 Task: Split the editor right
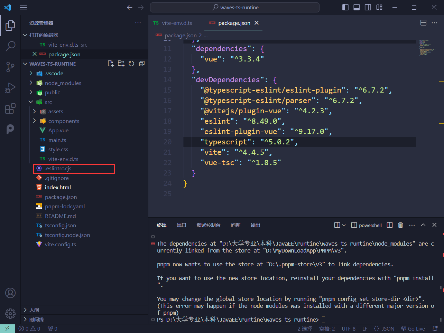pyautogui.click(x=423, y=23)
